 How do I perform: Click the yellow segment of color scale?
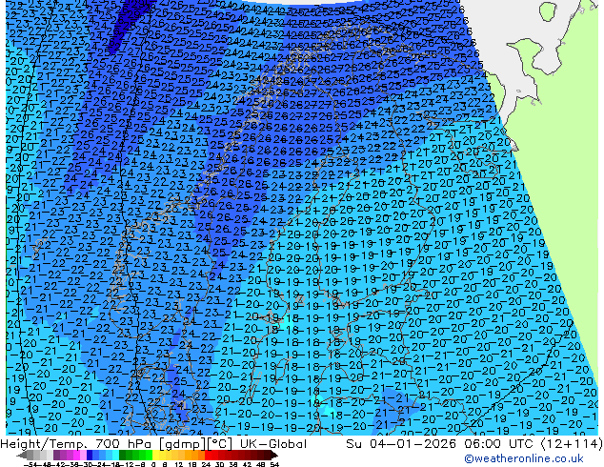coord(155,455)
